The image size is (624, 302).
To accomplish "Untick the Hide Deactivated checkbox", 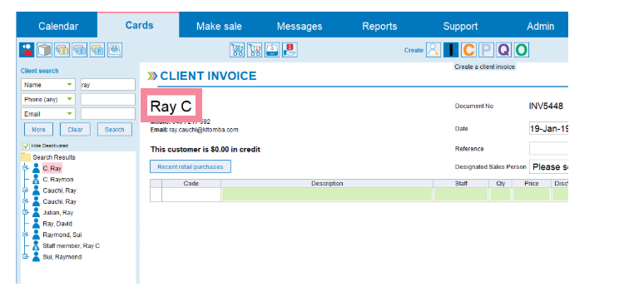I will tap(27, 146).
